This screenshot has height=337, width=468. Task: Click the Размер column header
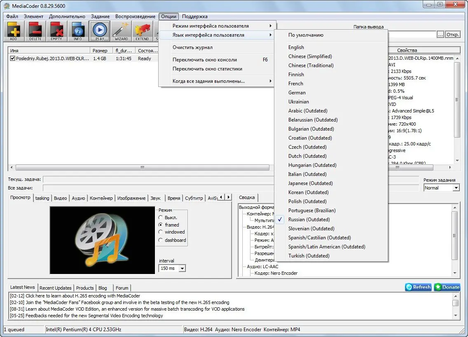(101, 51)
